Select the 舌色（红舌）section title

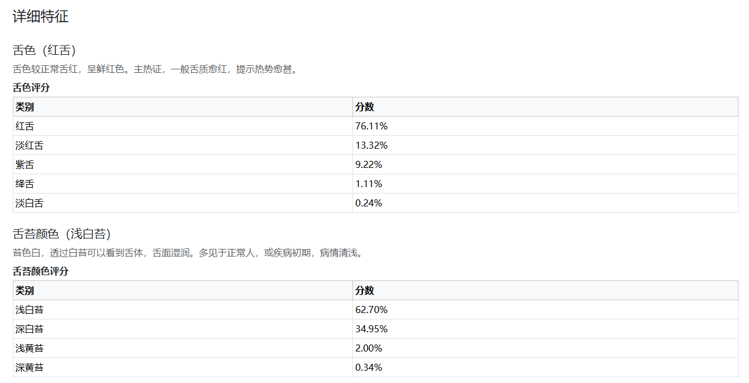pos(44,50)
